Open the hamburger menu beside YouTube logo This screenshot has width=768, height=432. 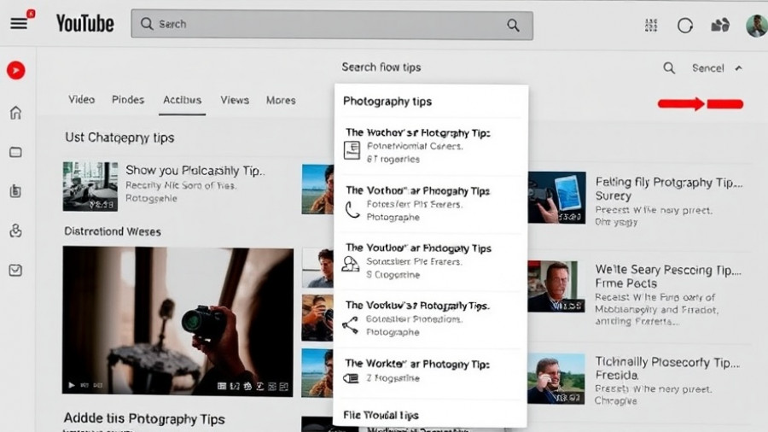coord(19,23)
